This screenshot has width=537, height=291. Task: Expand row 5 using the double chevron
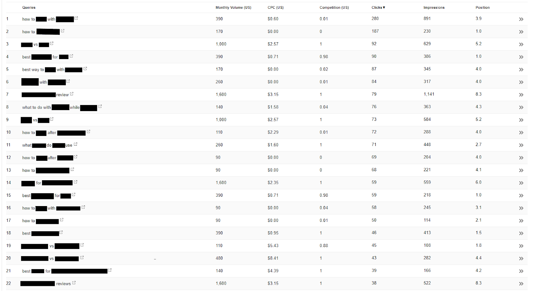[x=521, y=69]
